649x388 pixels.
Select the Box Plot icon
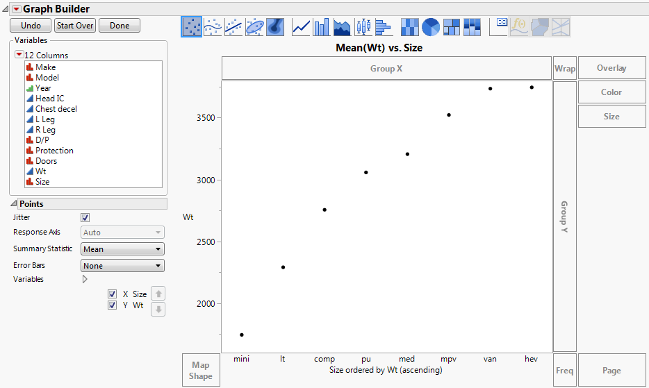(363, 27)
